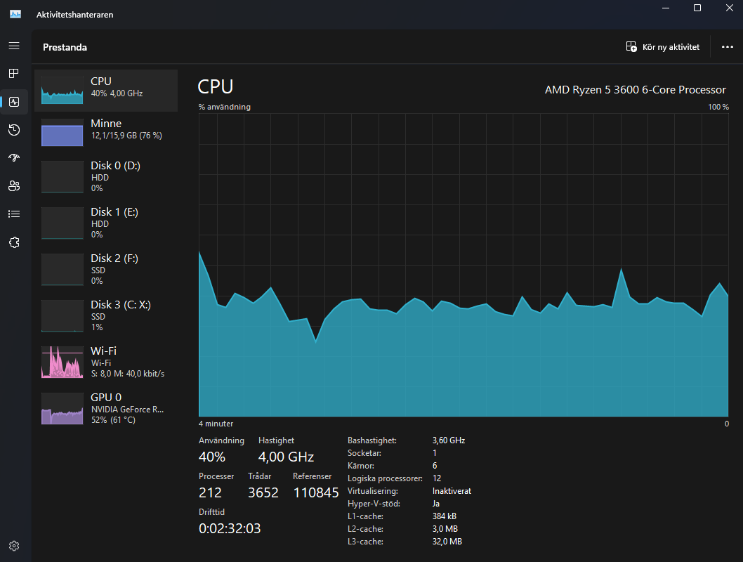
Task: Open Settings gear in sidebar
Action: (14, 546)
